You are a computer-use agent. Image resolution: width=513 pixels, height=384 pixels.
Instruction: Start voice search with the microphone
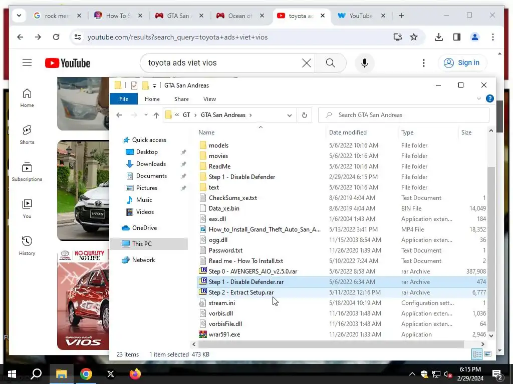(x=365, y=63)
